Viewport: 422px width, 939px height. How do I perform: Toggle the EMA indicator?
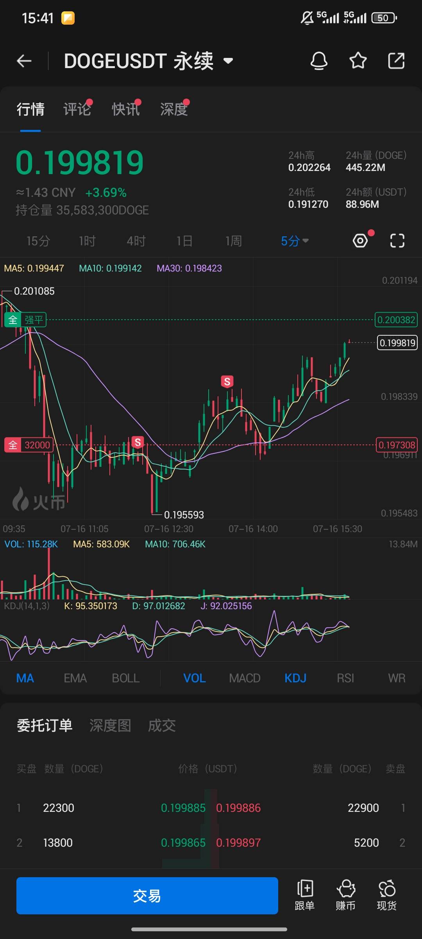coord(75,678)
